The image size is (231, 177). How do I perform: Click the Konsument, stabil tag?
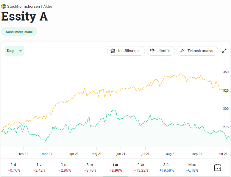19,32
